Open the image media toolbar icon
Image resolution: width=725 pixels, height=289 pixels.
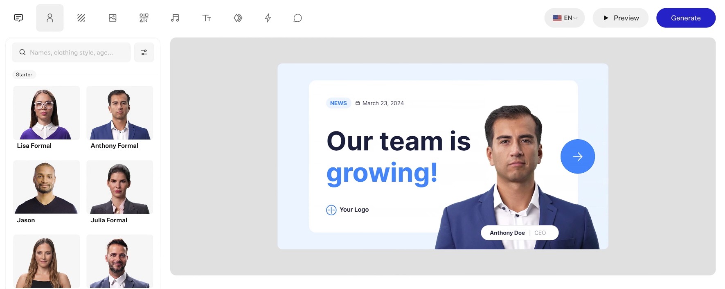113,18
